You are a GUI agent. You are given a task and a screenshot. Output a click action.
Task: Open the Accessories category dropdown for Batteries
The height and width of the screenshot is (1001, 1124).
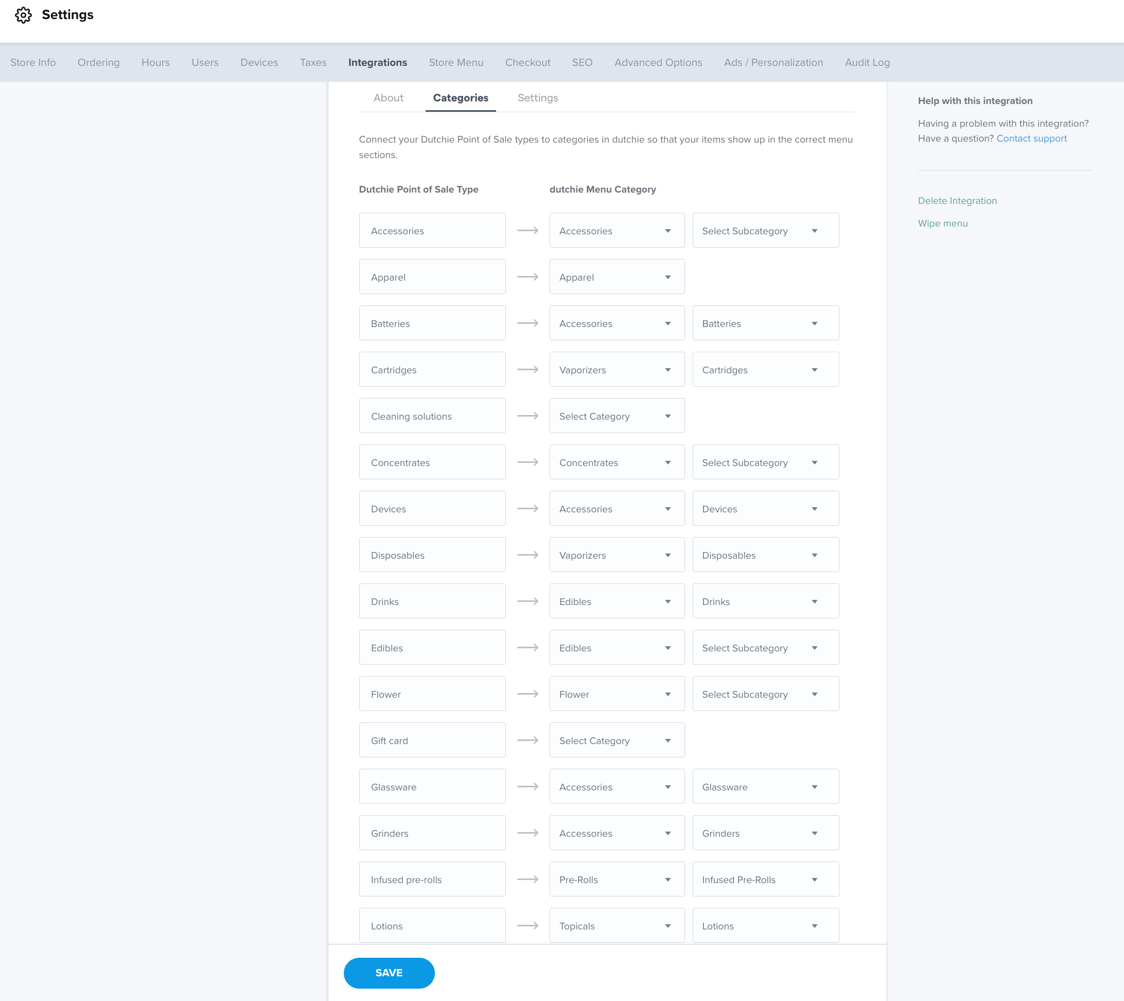[617, 323]
